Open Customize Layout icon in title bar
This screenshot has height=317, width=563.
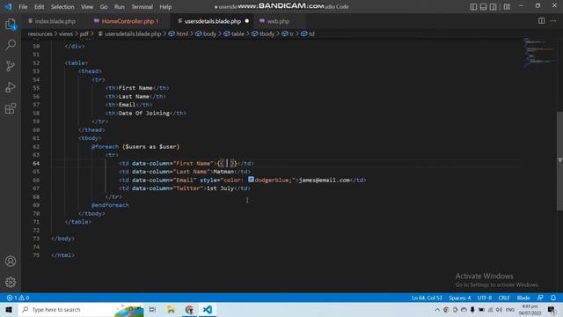507,6
